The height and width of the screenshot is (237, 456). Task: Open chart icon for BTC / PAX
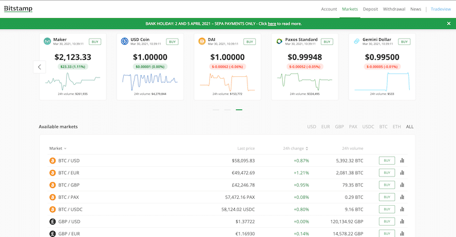click(402, 197)
